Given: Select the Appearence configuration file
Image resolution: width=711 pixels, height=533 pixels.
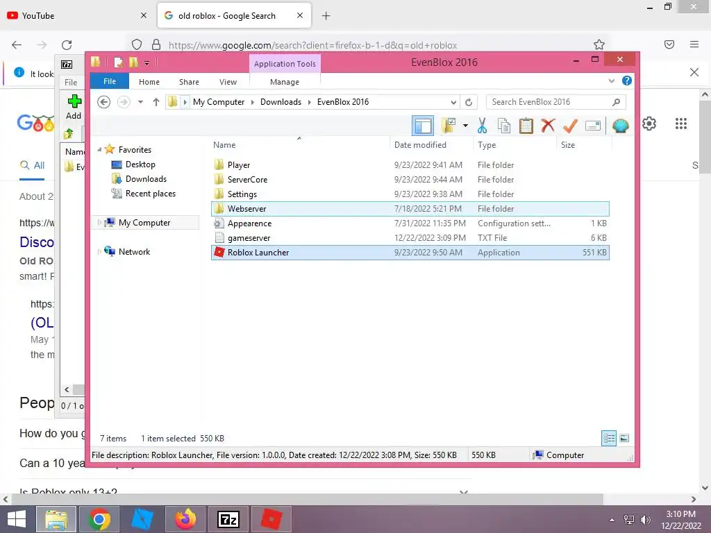Looking at the screenshot, I should tap(410, 223).
